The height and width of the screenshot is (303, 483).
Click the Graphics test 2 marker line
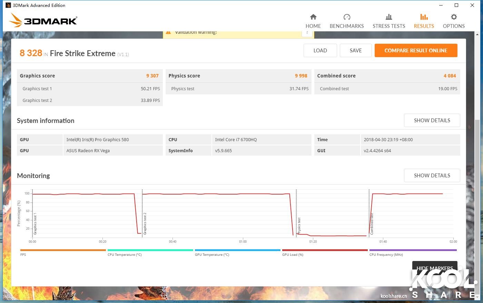click(x=142, y=213)
